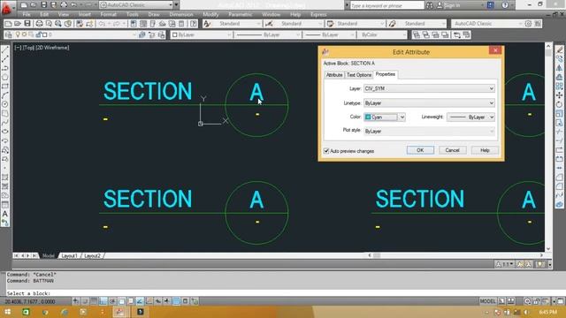The image size is (566, 318).
Task: Toggle Object Snap Tracking in the status bar
Action: click(140, 301)
